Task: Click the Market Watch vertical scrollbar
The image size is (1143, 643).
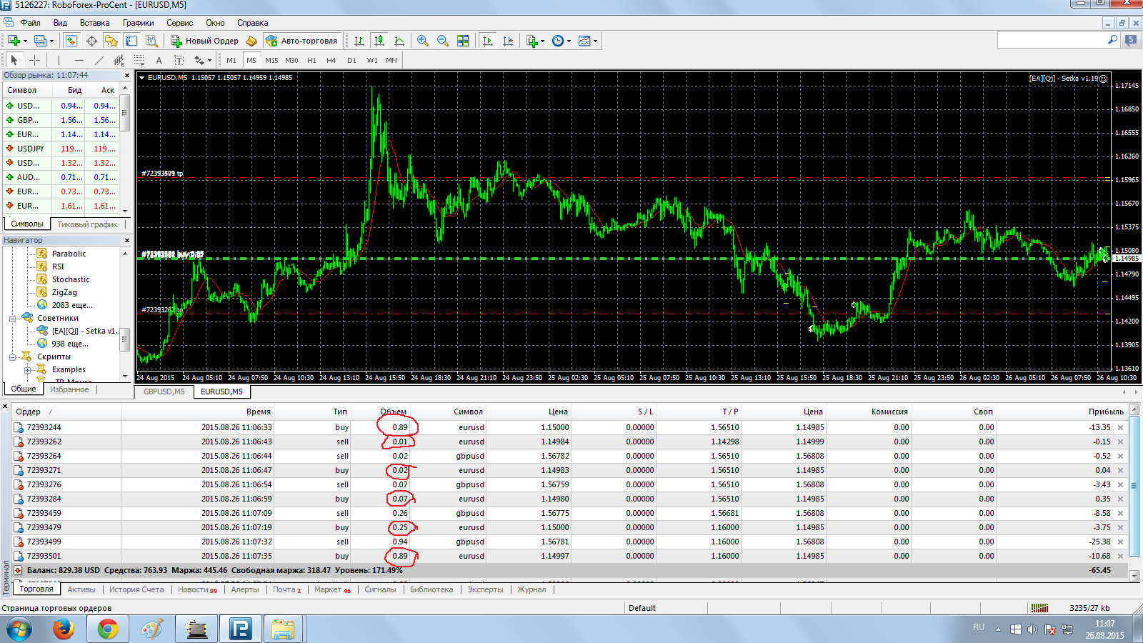Action: click(x=125, y=149)
